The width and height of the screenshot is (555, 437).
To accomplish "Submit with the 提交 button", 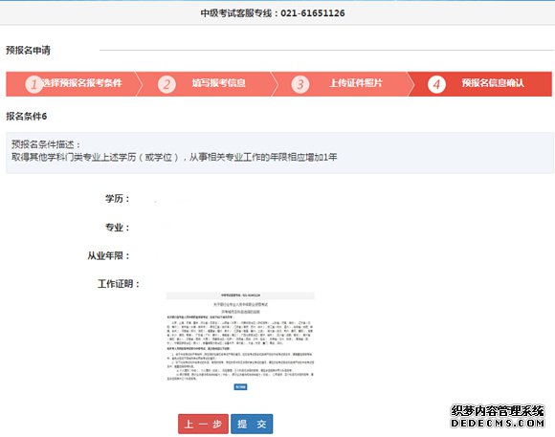I will click(x=252, y=424).
